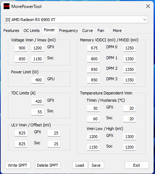
Task: Switch to the Features tab
Action: 11,31
